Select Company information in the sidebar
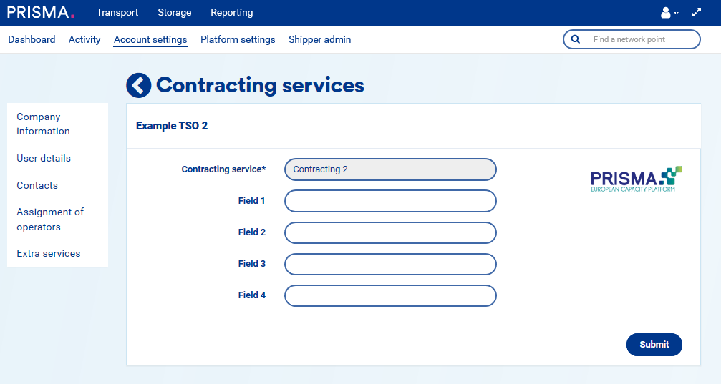721x384 pixels. 43,124
